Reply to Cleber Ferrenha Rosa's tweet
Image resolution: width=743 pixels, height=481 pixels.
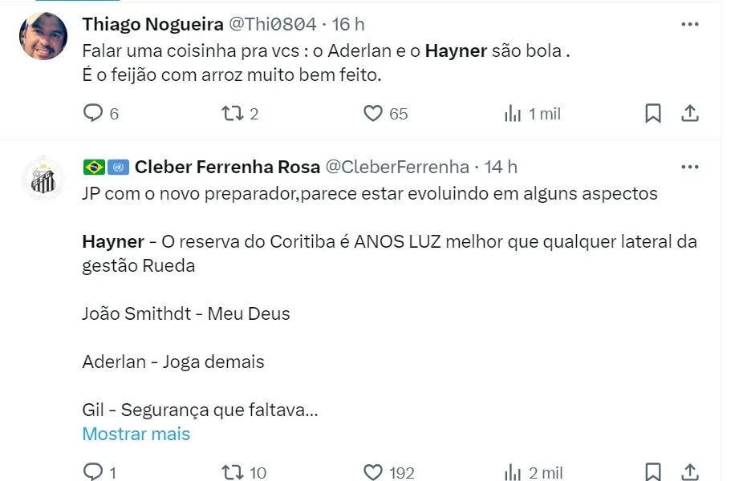pos(94,472)
